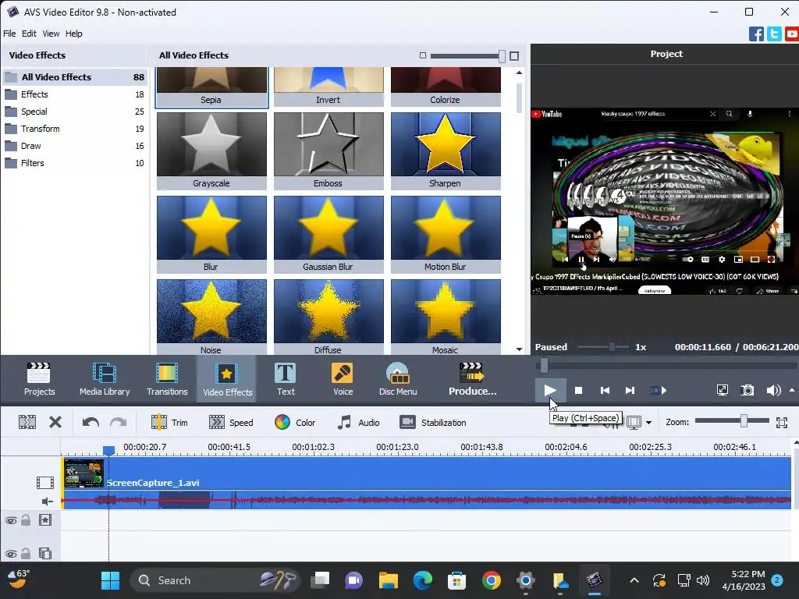The width and height of the screenshot is (799, 599).
Task: Select the Mosaic effect thumbnail
Action: tap(446, 317)
